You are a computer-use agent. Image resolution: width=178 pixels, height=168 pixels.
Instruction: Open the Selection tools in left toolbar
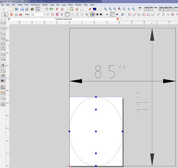3,97
